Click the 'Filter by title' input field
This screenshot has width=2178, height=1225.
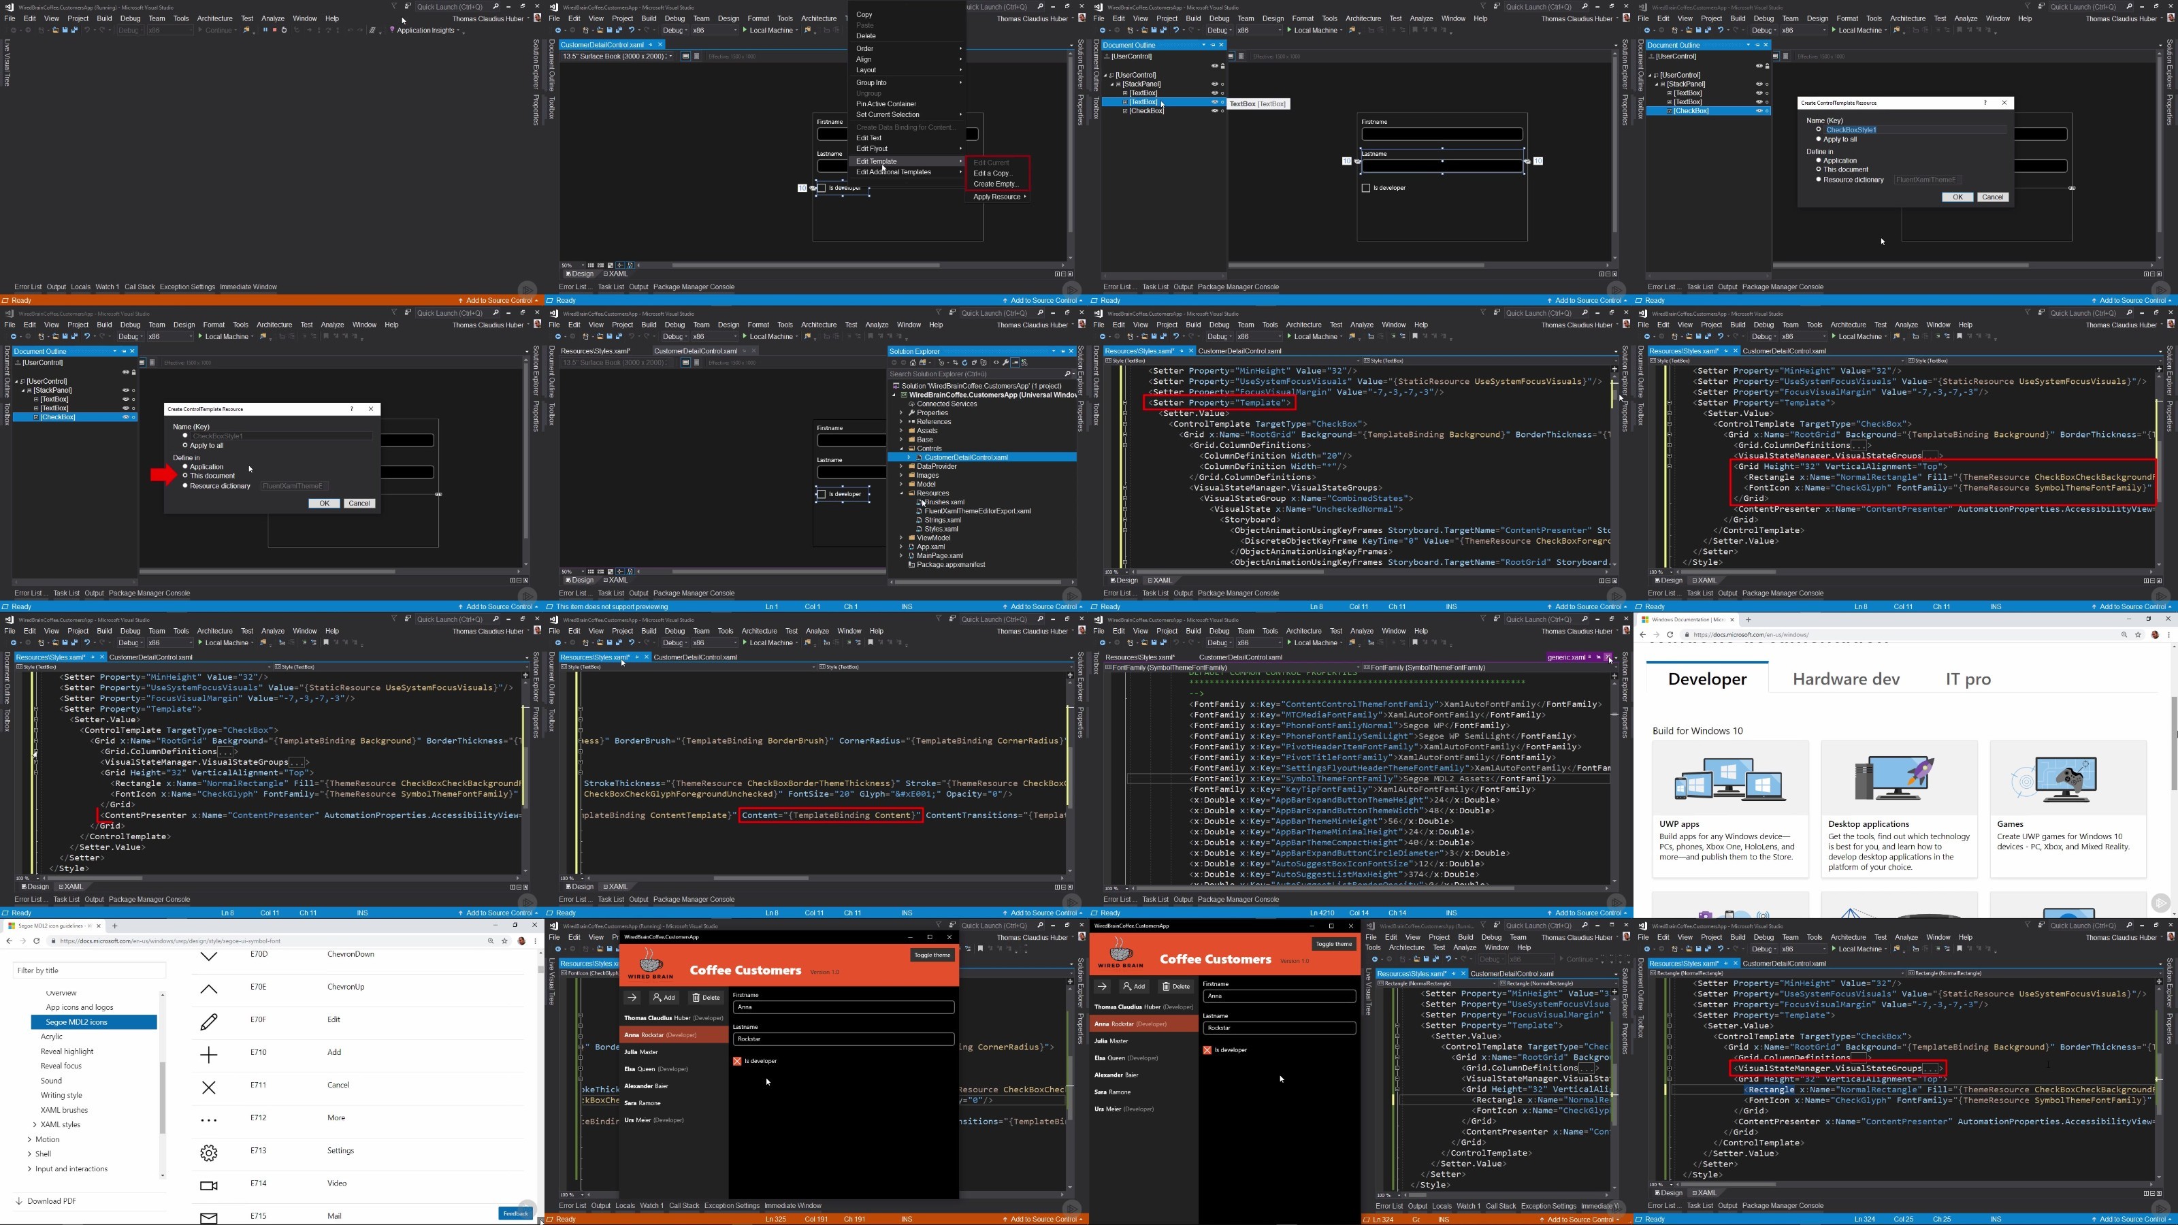pos(88,970)
